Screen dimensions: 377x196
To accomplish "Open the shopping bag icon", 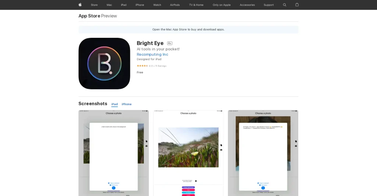I will [x=297, y=5].
